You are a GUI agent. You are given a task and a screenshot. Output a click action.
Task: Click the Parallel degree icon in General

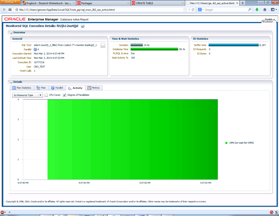(35, 49)
